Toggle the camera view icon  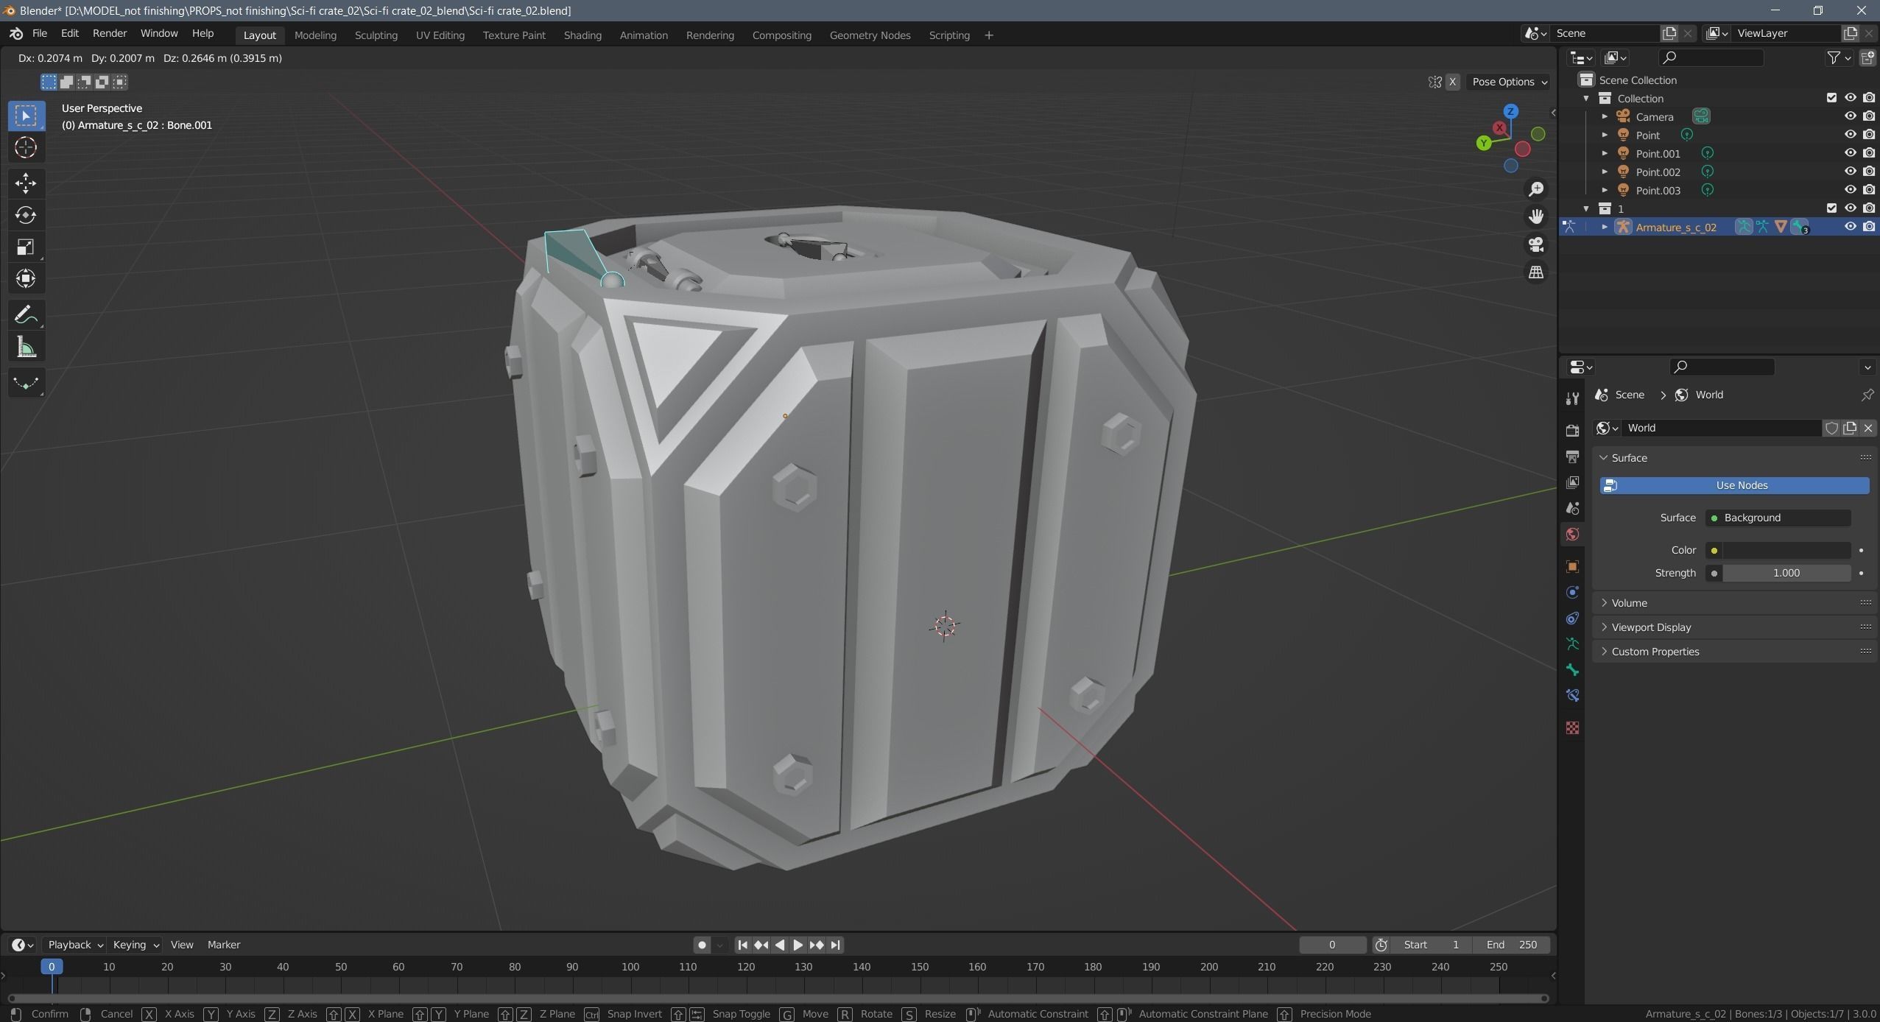[x=1536, y=244]
